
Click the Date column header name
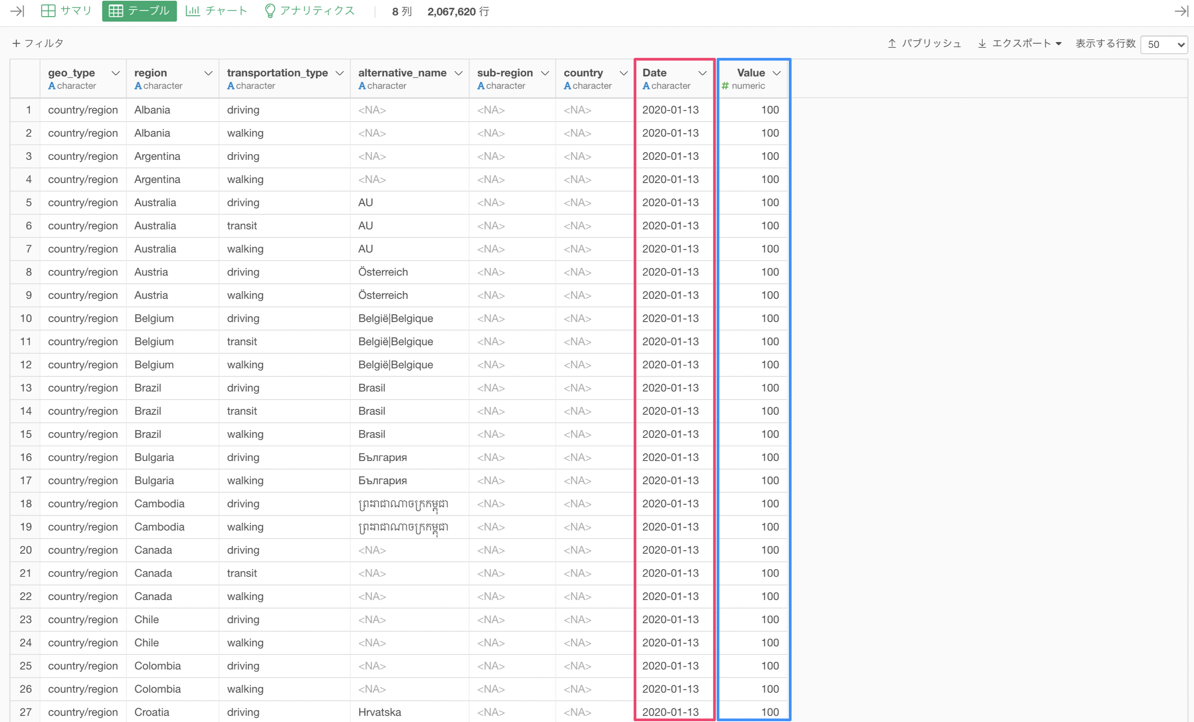pyautogui.click(x=654, y=73)
